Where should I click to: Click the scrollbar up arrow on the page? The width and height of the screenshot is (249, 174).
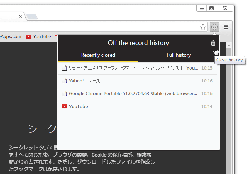click(229, 45)
